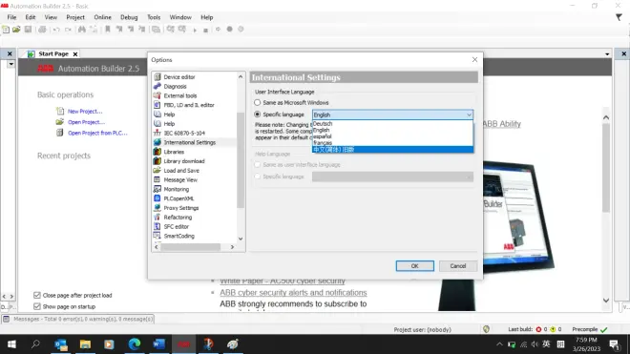The image size is (630, 354).
Task: Click the Stop square toolbar icon
Action: pos(205,30)
